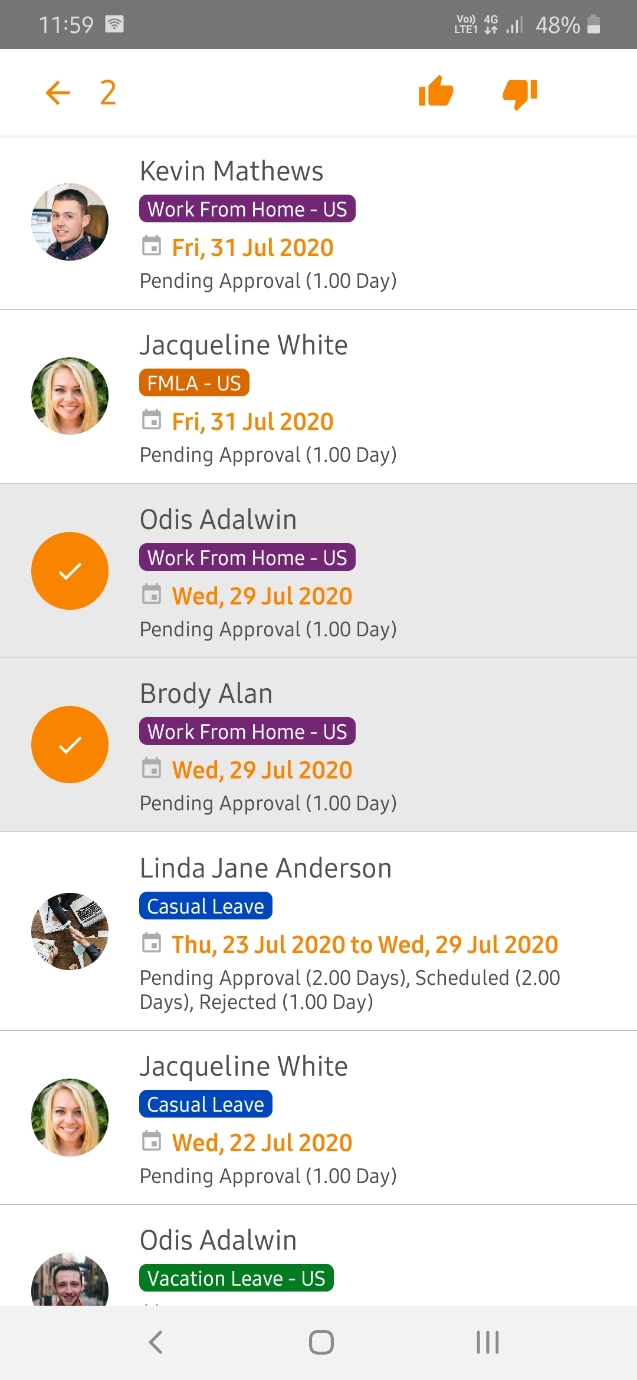
Task: Deselect Brody Alan's checked request
Action: click(70, 744)
